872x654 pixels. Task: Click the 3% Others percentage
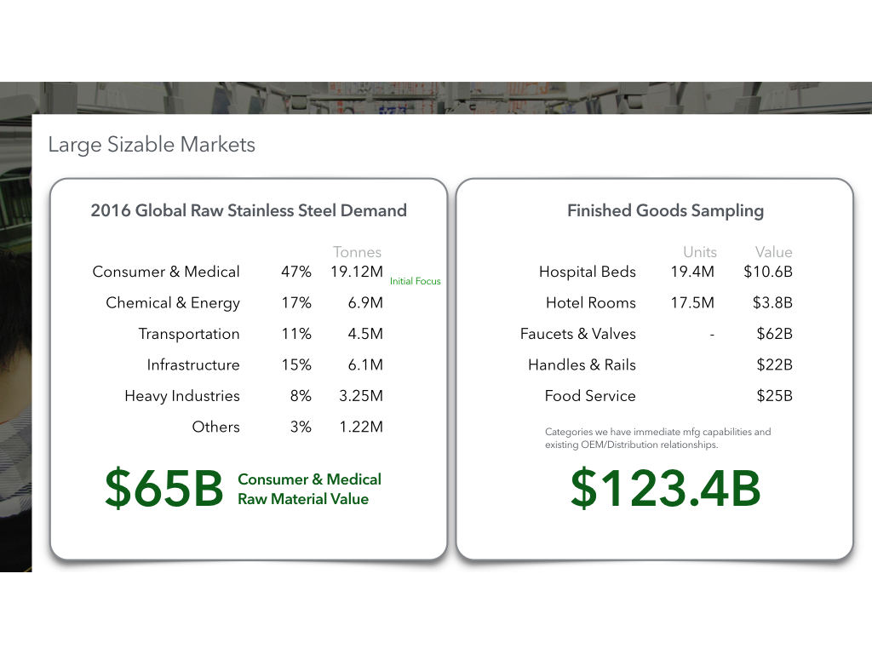click(301, 427)
